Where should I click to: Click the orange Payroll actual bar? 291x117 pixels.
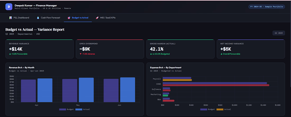pos(177,80)
